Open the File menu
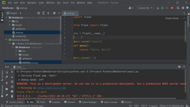 tap(10, 3)
